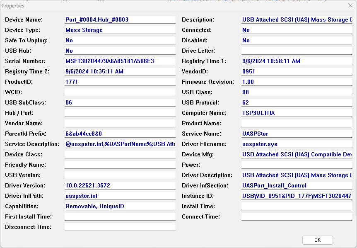Close the Properties dialog window
This screenshot has width=357, height=248.
pyautogui.click(x=350, y=5)
